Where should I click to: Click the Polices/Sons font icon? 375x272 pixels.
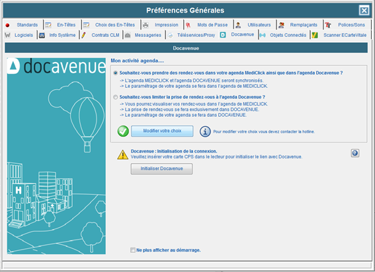(x=328, y=25)
